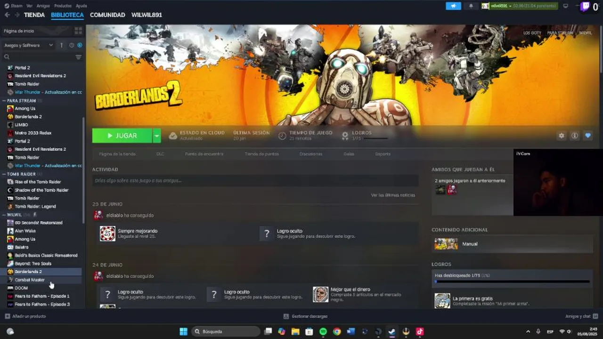
Task: Open the TIENDA tab
Action: (34, 15)
